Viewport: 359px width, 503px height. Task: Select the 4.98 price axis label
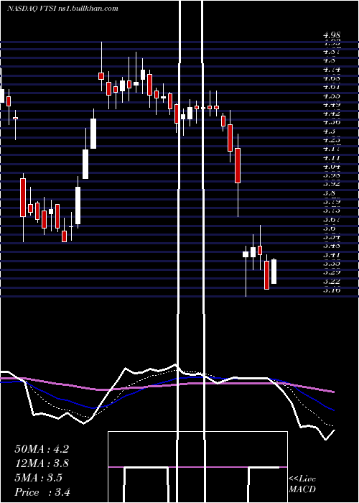(x=332, y=35)
